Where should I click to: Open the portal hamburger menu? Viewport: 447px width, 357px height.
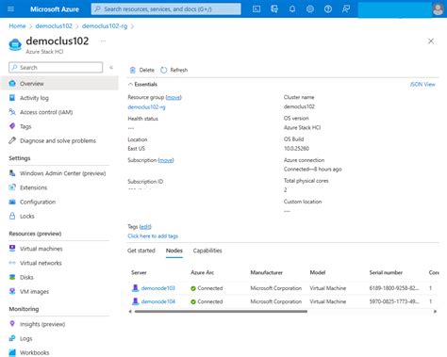[x=10, y=8]
